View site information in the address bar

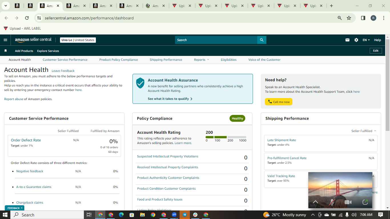[39, 18]
